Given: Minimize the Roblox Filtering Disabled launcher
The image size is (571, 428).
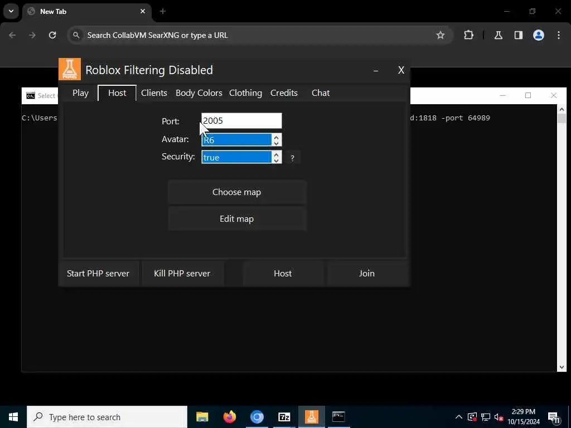Looking at the screenshot, I should pos(376,70).
